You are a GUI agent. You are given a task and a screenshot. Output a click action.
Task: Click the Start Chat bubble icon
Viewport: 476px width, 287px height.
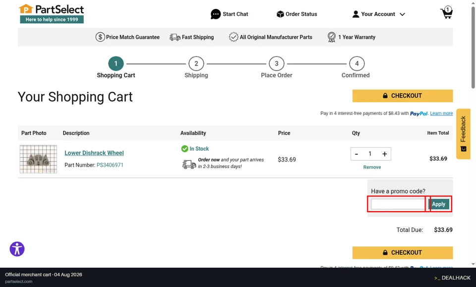tap(216, 14)
